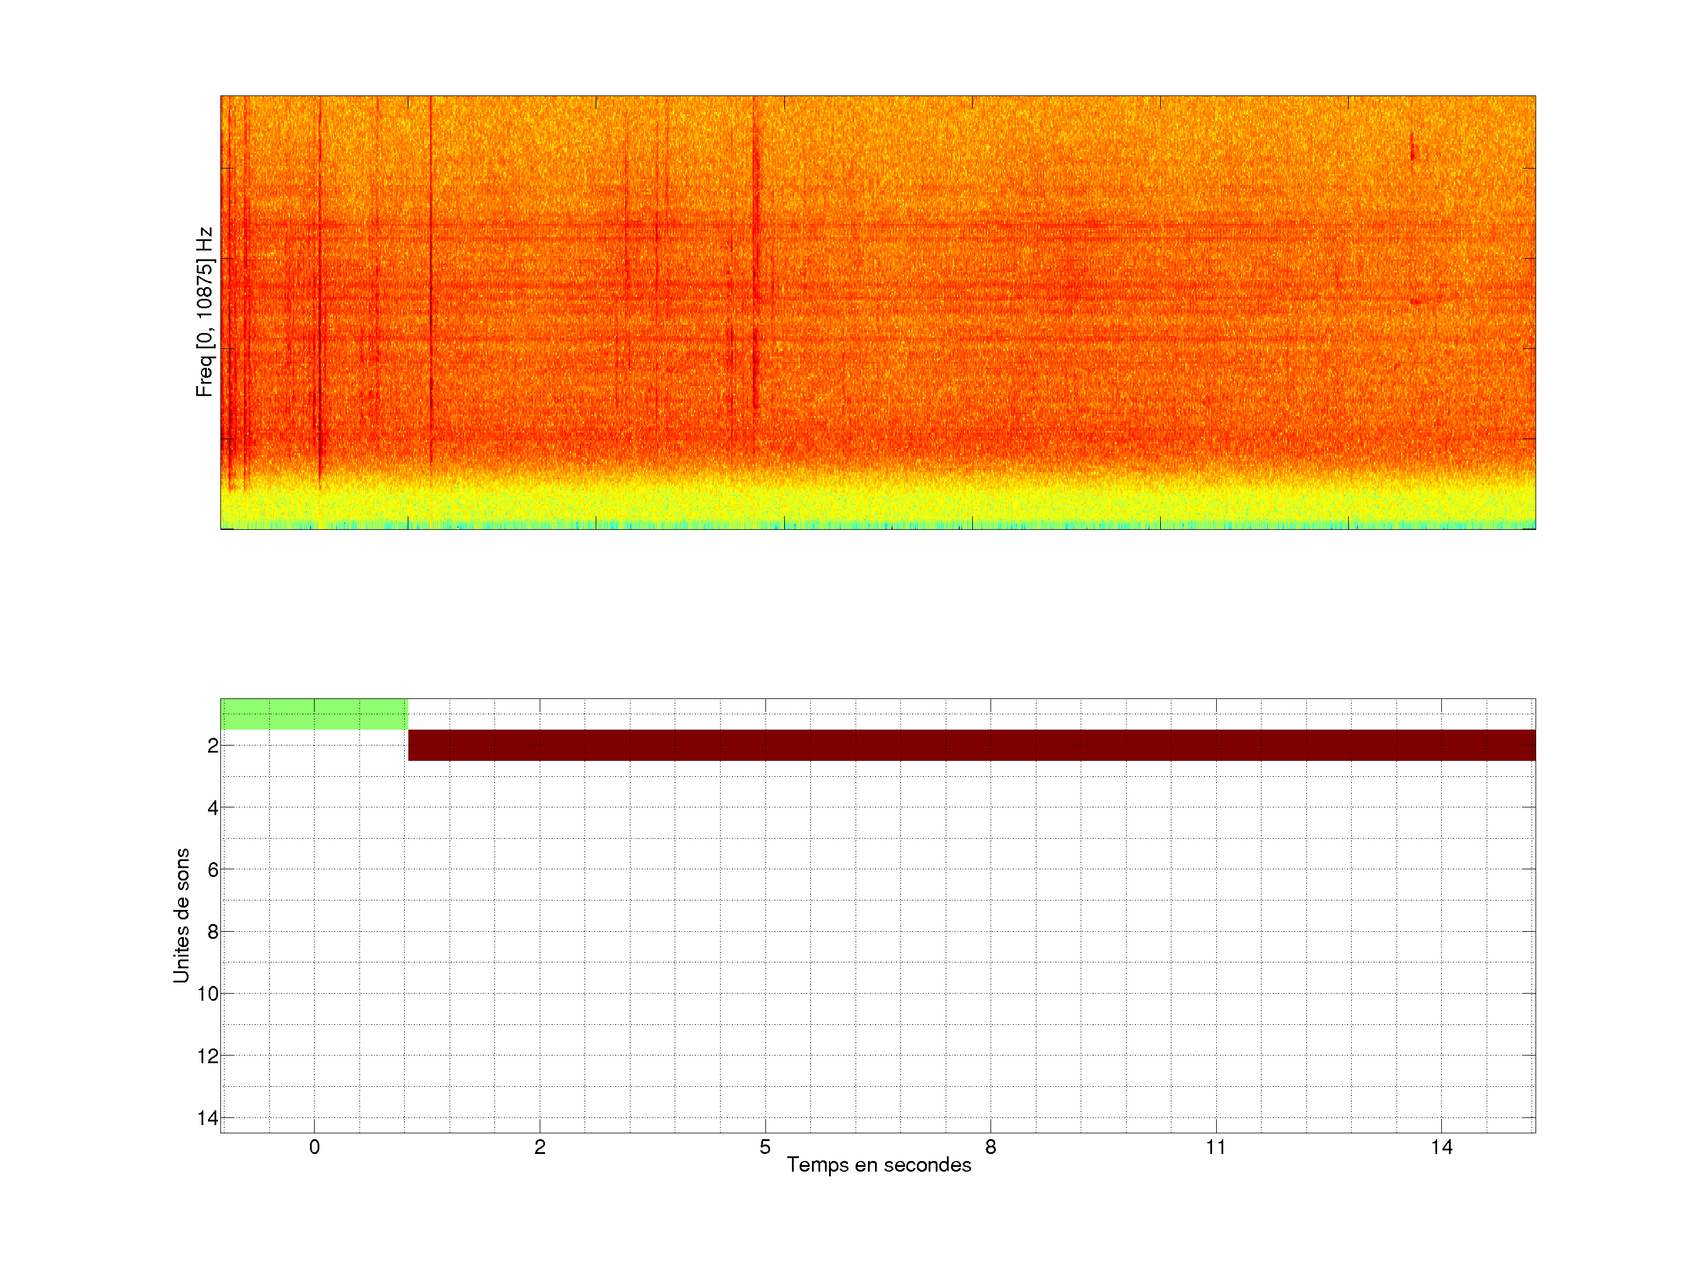
Task: Click the time axis tick label 14
Action: point(1441,1147)
